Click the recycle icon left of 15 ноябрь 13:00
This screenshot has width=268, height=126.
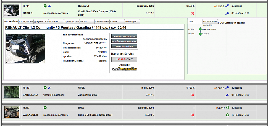tap(227, 115)
